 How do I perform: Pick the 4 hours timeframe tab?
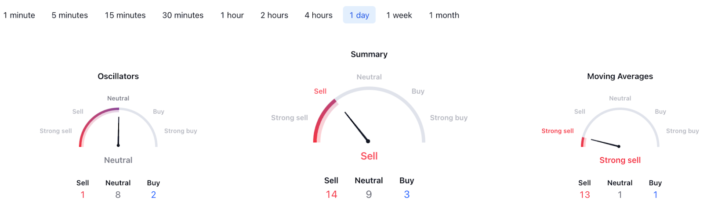[x=319, y=15]
